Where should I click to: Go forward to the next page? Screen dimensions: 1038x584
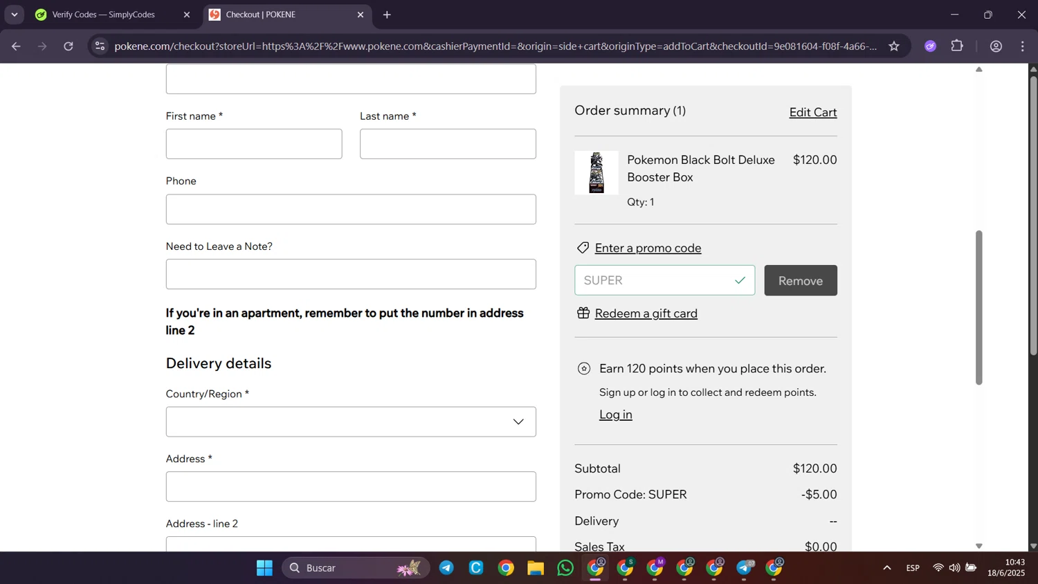coord(42,46)
